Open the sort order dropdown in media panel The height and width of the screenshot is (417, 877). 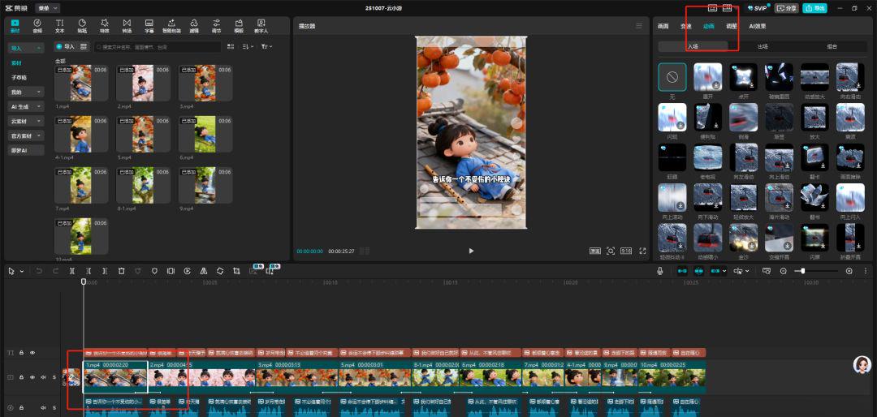pyautogui.click(x=248, y=47)
